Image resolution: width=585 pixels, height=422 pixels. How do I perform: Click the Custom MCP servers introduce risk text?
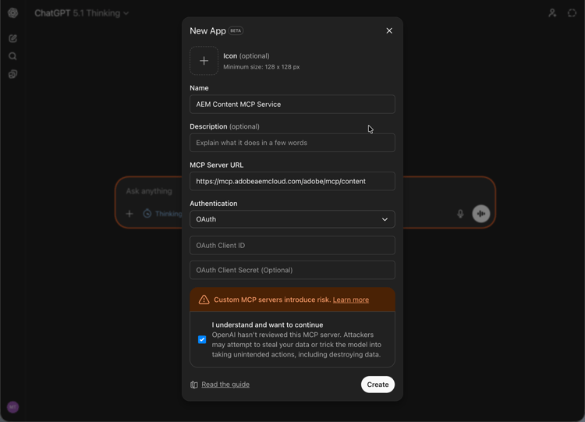pyautogui.click(x=272, y=300)
